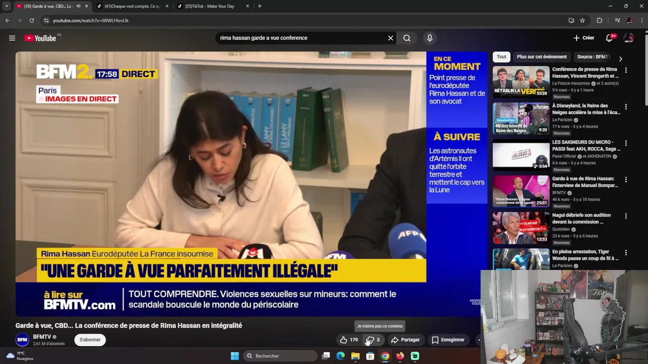Dislike the video thumbs down
The image size is (648, 364).
[374, 340]
